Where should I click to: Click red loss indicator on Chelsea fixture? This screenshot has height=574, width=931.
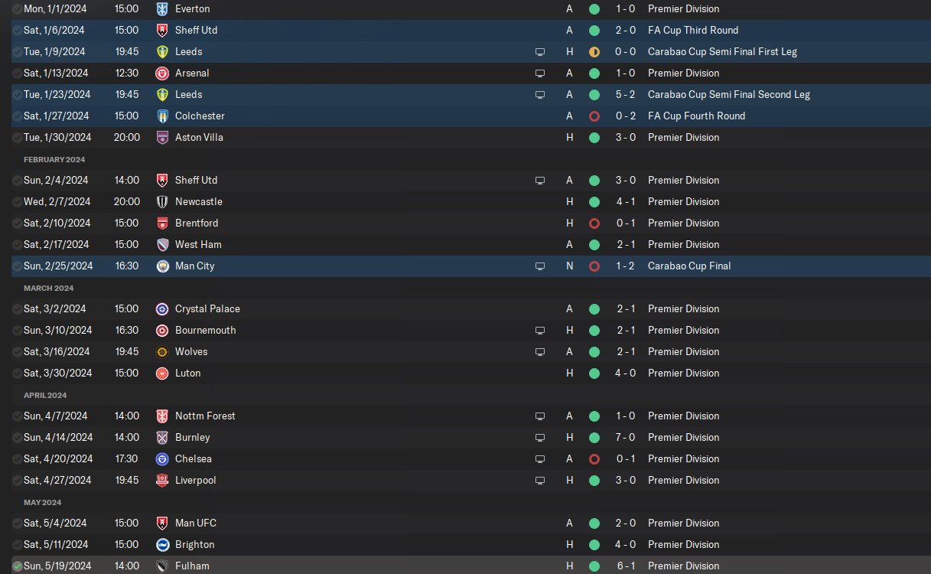point(594,459)
